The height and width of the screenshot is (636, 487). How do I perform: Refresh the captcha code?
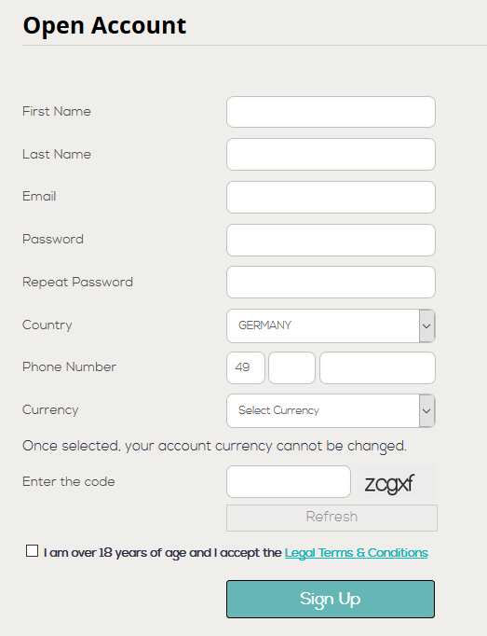(331, 518)
